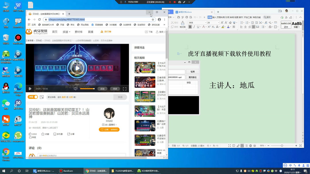The width and height of the screenshot is (310, 174).
Task: Toggle the 弹幕 danmaku switch off
Action: [32, 97]
